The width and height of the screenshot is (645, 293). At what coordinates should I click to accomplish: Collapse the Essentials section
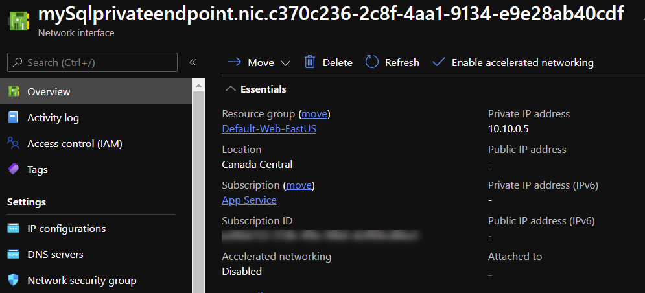click(x=230, y=89)
